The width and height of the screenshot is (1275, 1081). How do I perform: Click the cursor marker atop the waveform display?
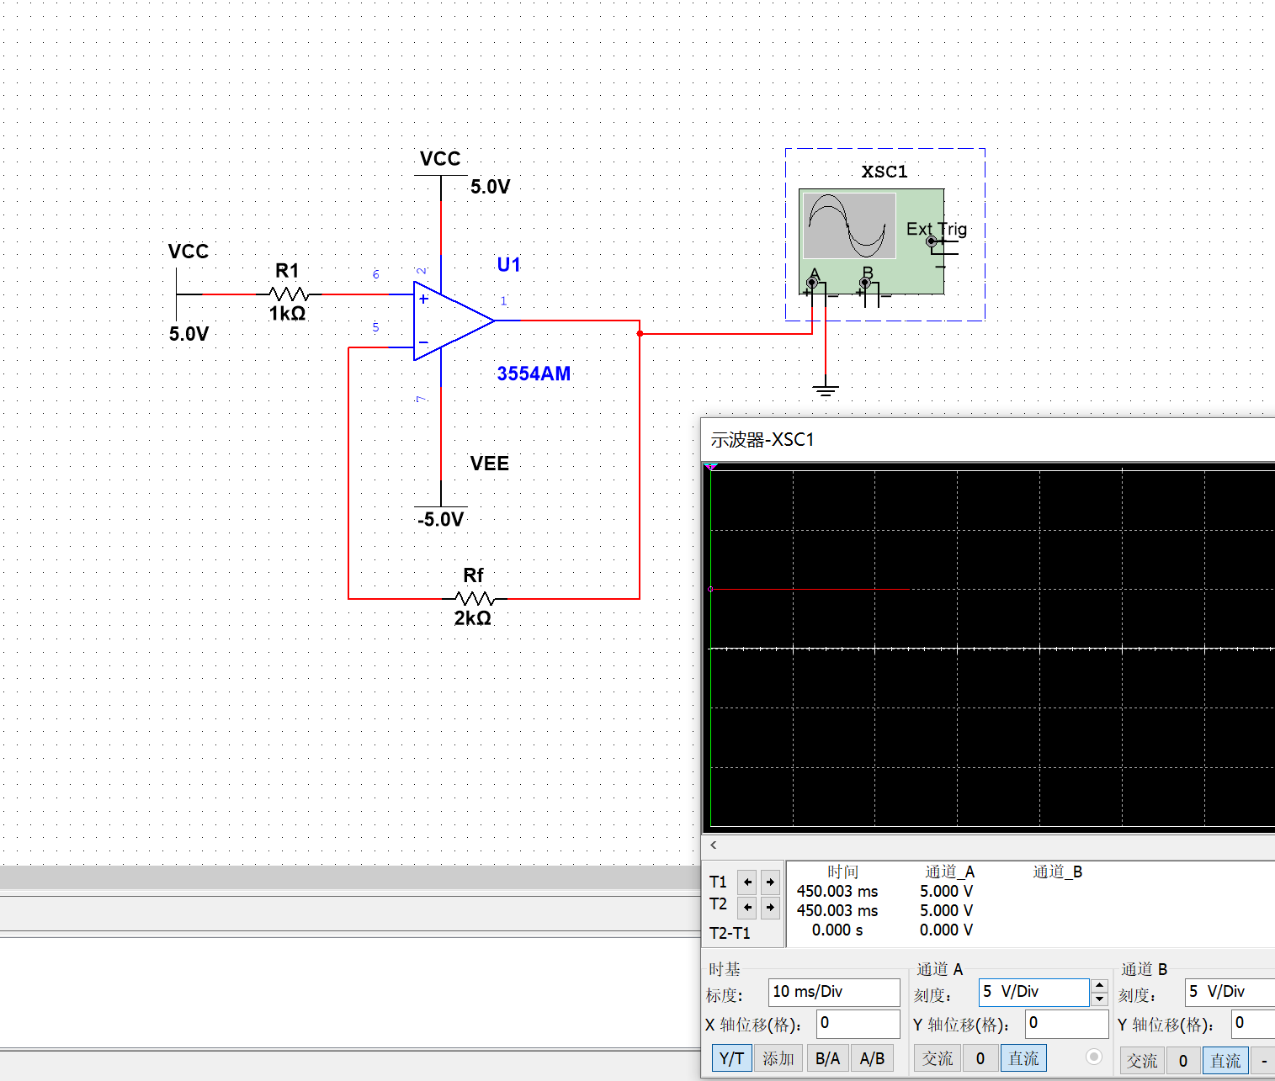tap(711, 466)
